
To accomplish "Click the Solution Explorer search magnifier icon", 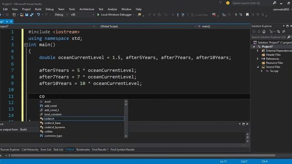I will coord(289,37).
